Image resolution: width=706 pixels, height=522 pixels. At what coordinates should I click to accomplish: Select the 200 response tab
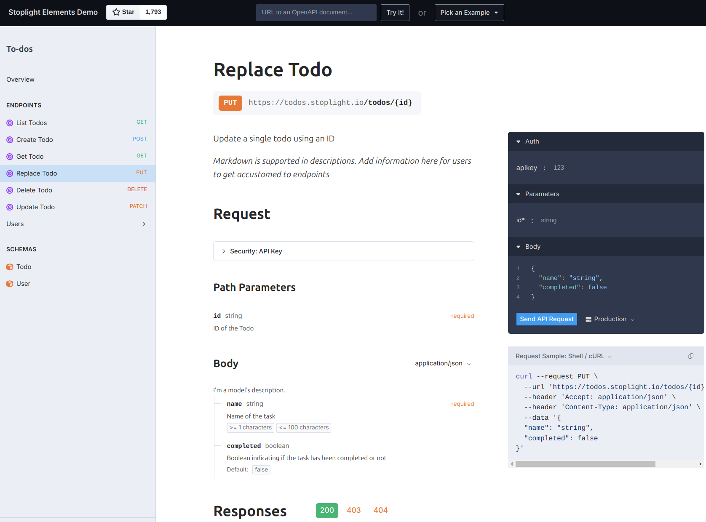tap(327, 510)
